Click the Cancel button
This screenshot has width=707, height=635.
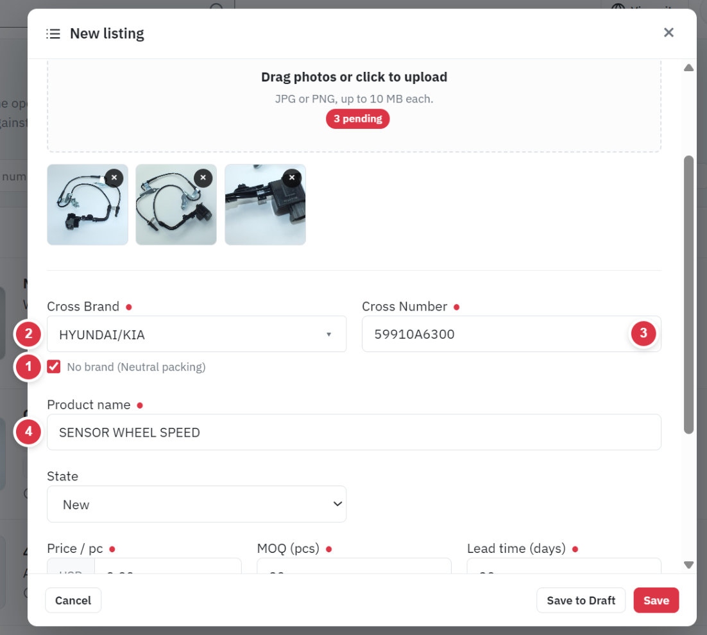(x=73, y=600)
